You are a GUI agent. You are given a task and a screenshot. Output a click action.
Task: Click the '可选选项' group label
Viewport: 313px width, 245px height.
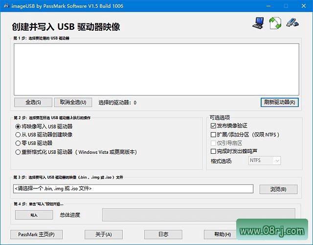(220, 118)
